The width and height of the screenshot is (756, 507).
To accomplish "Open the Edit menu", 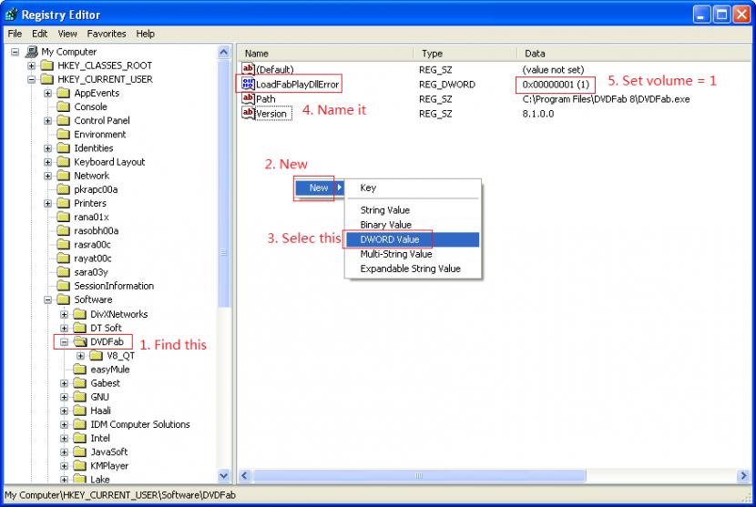I will pos(39,34).
